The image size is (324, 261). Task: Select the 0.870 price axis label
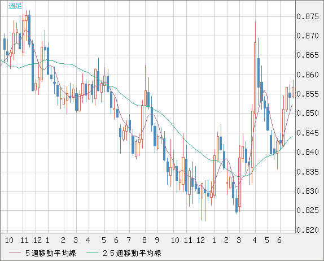[x=308, y=36]
